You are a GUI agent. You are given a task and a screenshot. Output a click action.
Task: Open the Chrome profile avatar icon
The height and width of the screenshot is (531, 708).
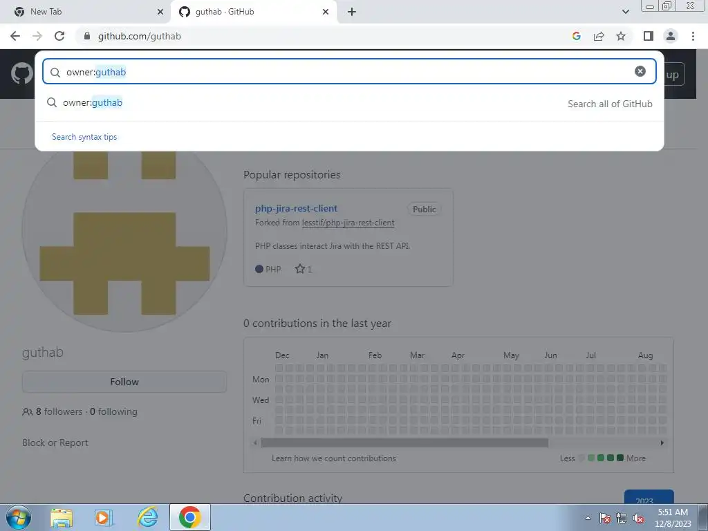click(x=671, y=36)
